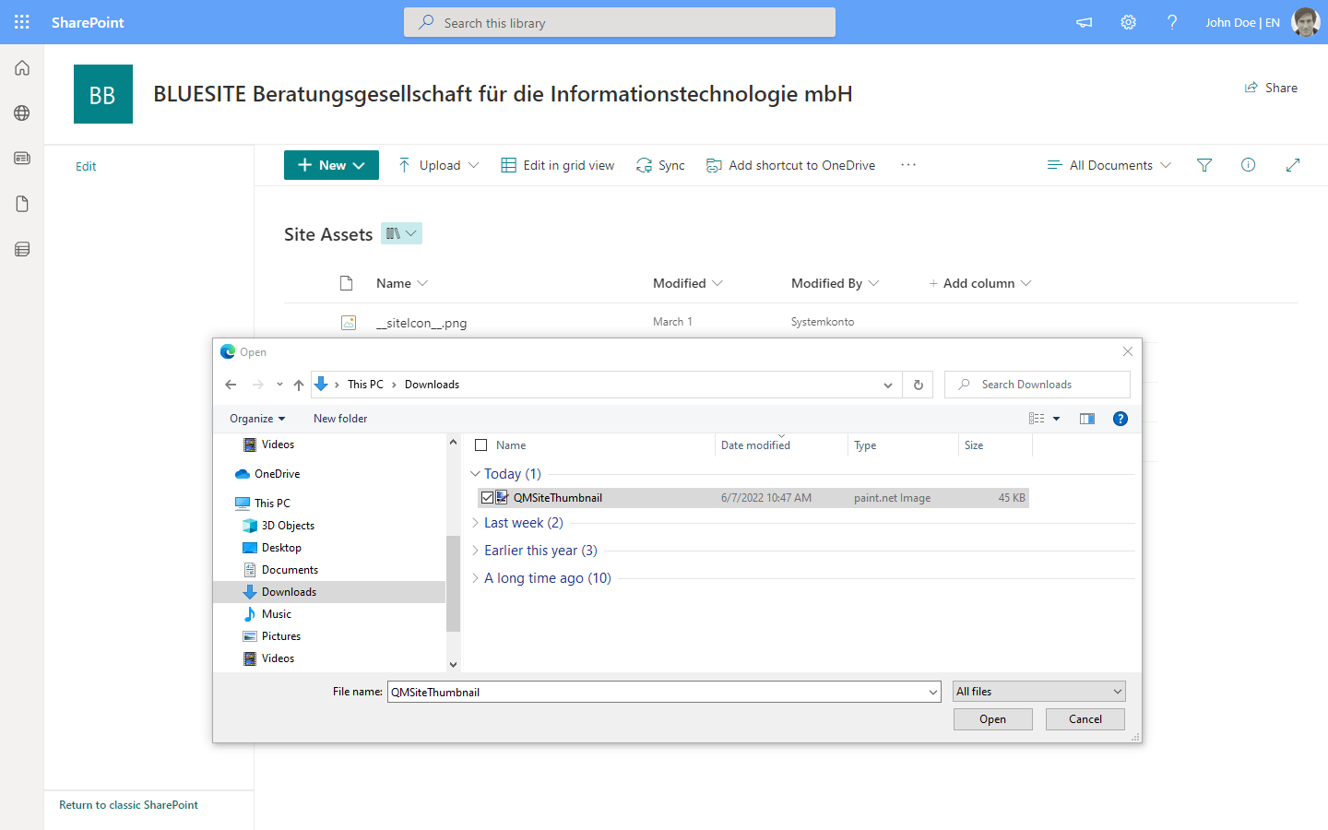Sort by the Modified column header
Image resolution: width=1328 pixels, height=830 pixels.
pyautogui.click(x=687, y=283)
